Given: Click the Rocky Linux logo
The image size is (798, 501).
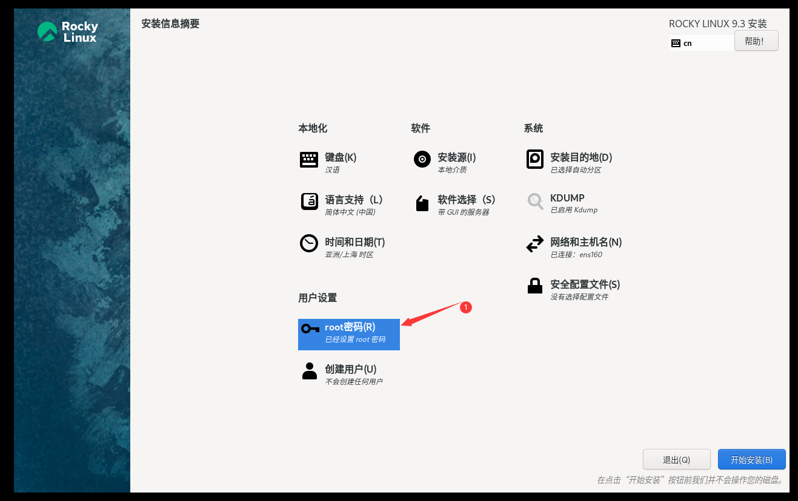Looking at the screenshot, I should tap(67, 31).
